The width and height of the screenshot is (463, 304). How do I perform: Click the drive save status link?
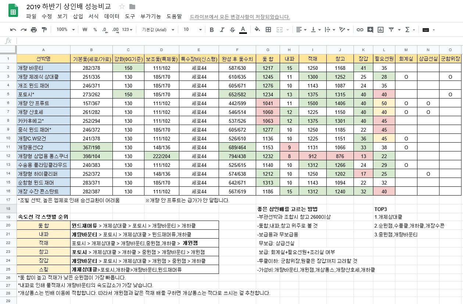(240, 17)
